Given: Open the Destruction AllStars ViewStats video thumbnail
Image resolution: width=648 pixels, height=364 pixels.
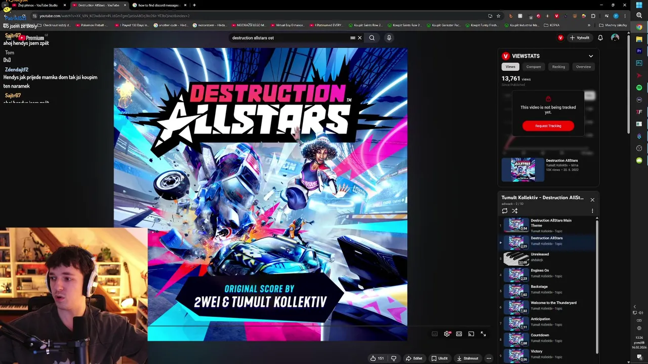Looking at the screenshot, I should (523, 169).
